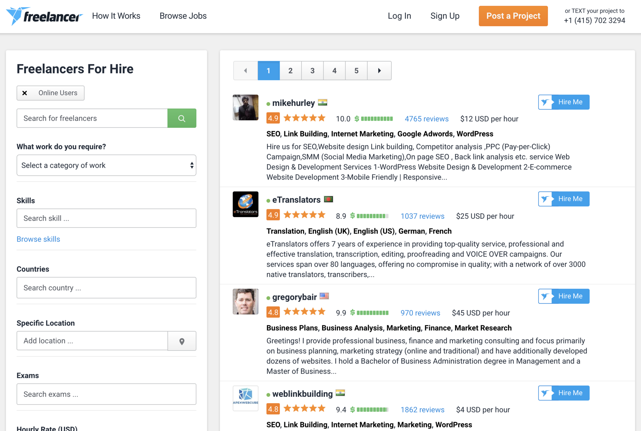Viewport: 641px width, 431px height.
Task: Click the US flag beside gregorybair
Action: (324, 296)
